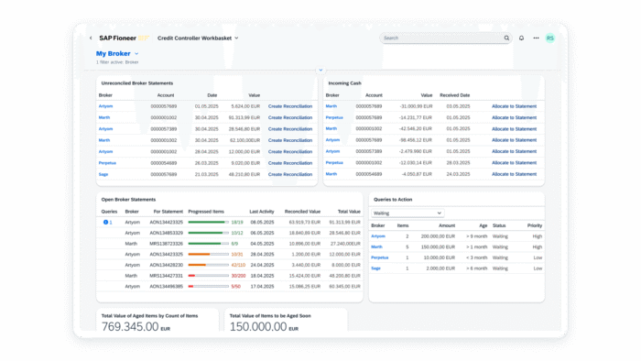Open the Waiting status dropdown
The width and height of the screenshot is (641, 361).
tap(407, 213)
